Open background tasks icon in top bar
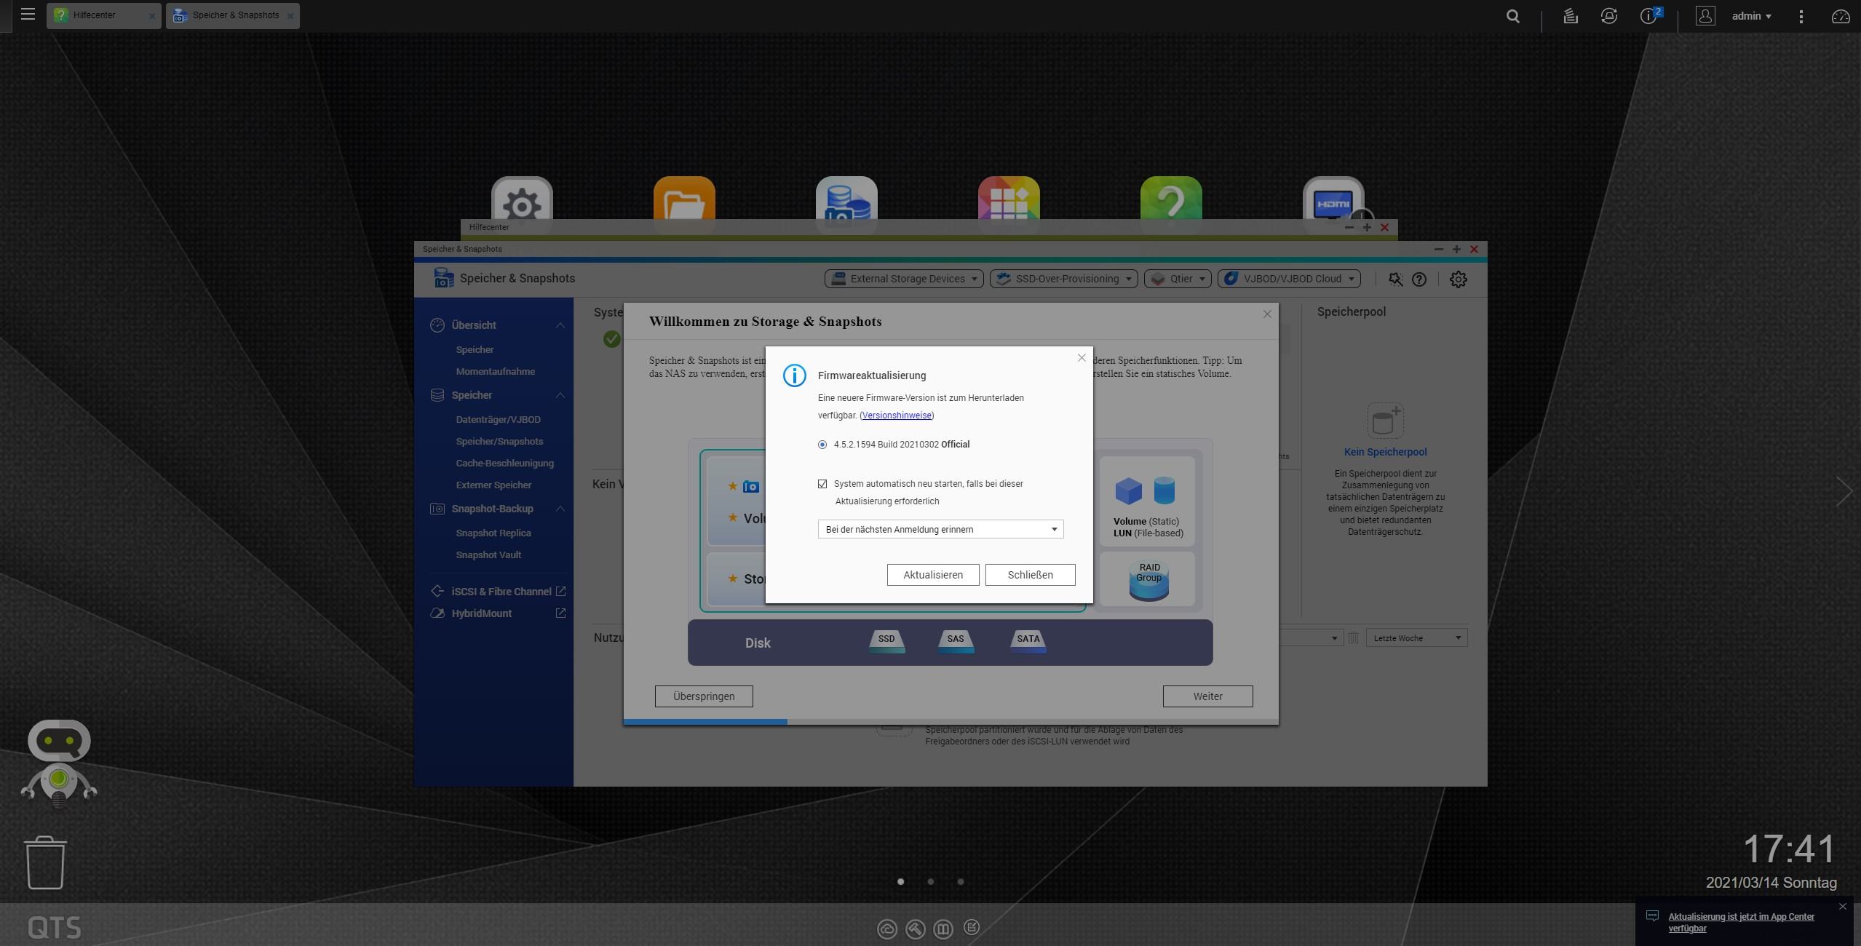Image resolution: width=1861 pixels, height=946 pixels. 1570,16
